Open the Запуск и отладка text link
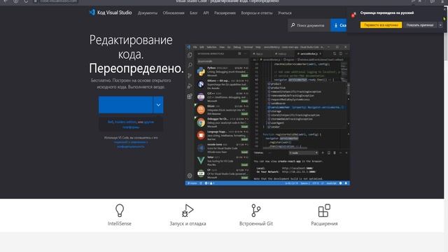 click(188, 223)
